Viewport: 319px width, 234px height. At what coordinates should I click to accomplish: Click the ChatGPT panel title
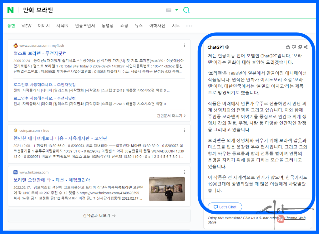(216, 47)
